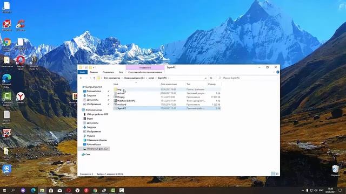Open taskbar search magnifier
This screenshot has width=346, height=194.
pos(13,190)
